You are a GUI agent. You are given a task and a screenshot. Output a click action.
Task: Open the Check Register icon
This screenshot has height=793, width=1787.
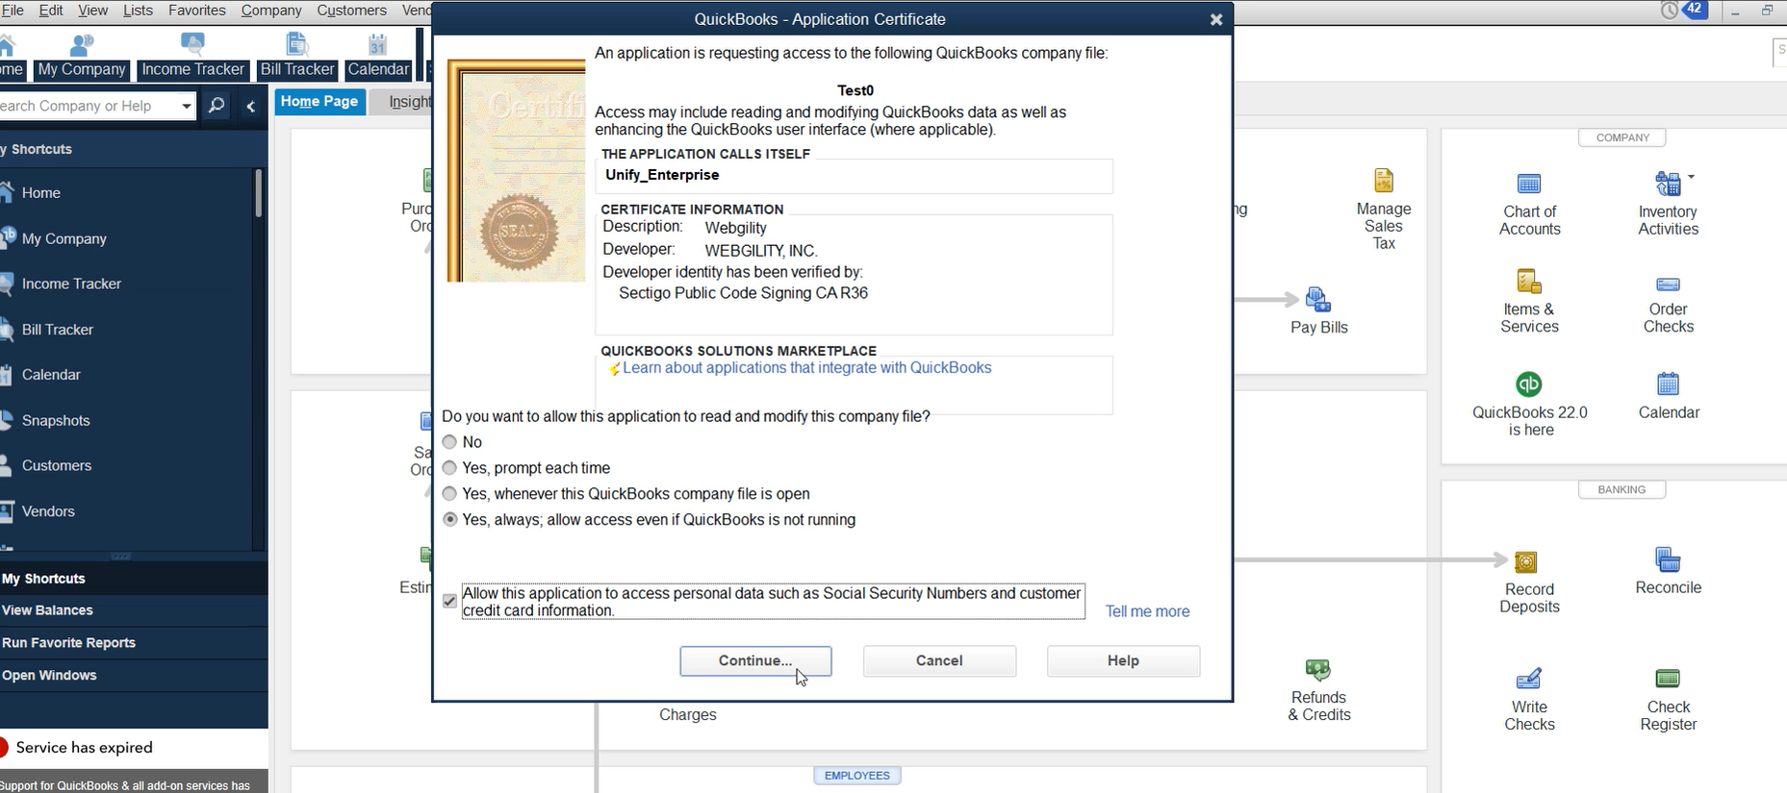(1668, 679)
